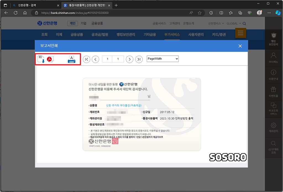Image resolution: width=283 pixels, height=192 pixels.
Task: Open 은행소개 link
Action: click(x=188, y=23)
